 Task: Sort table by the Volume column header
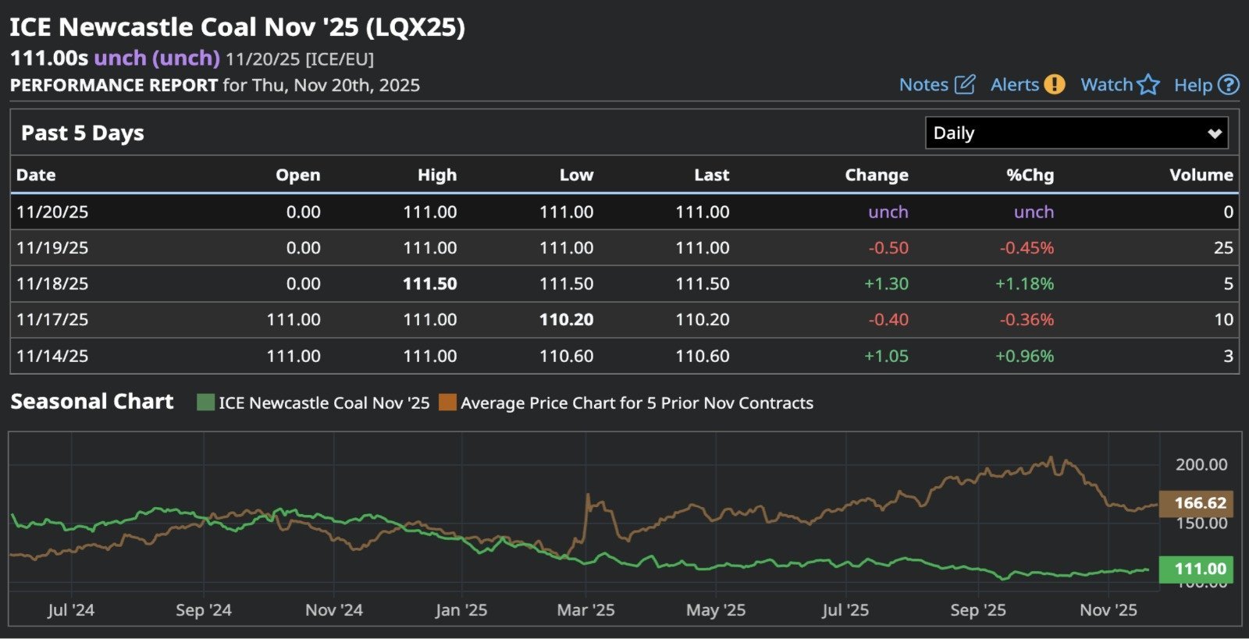pos(1201,175)
